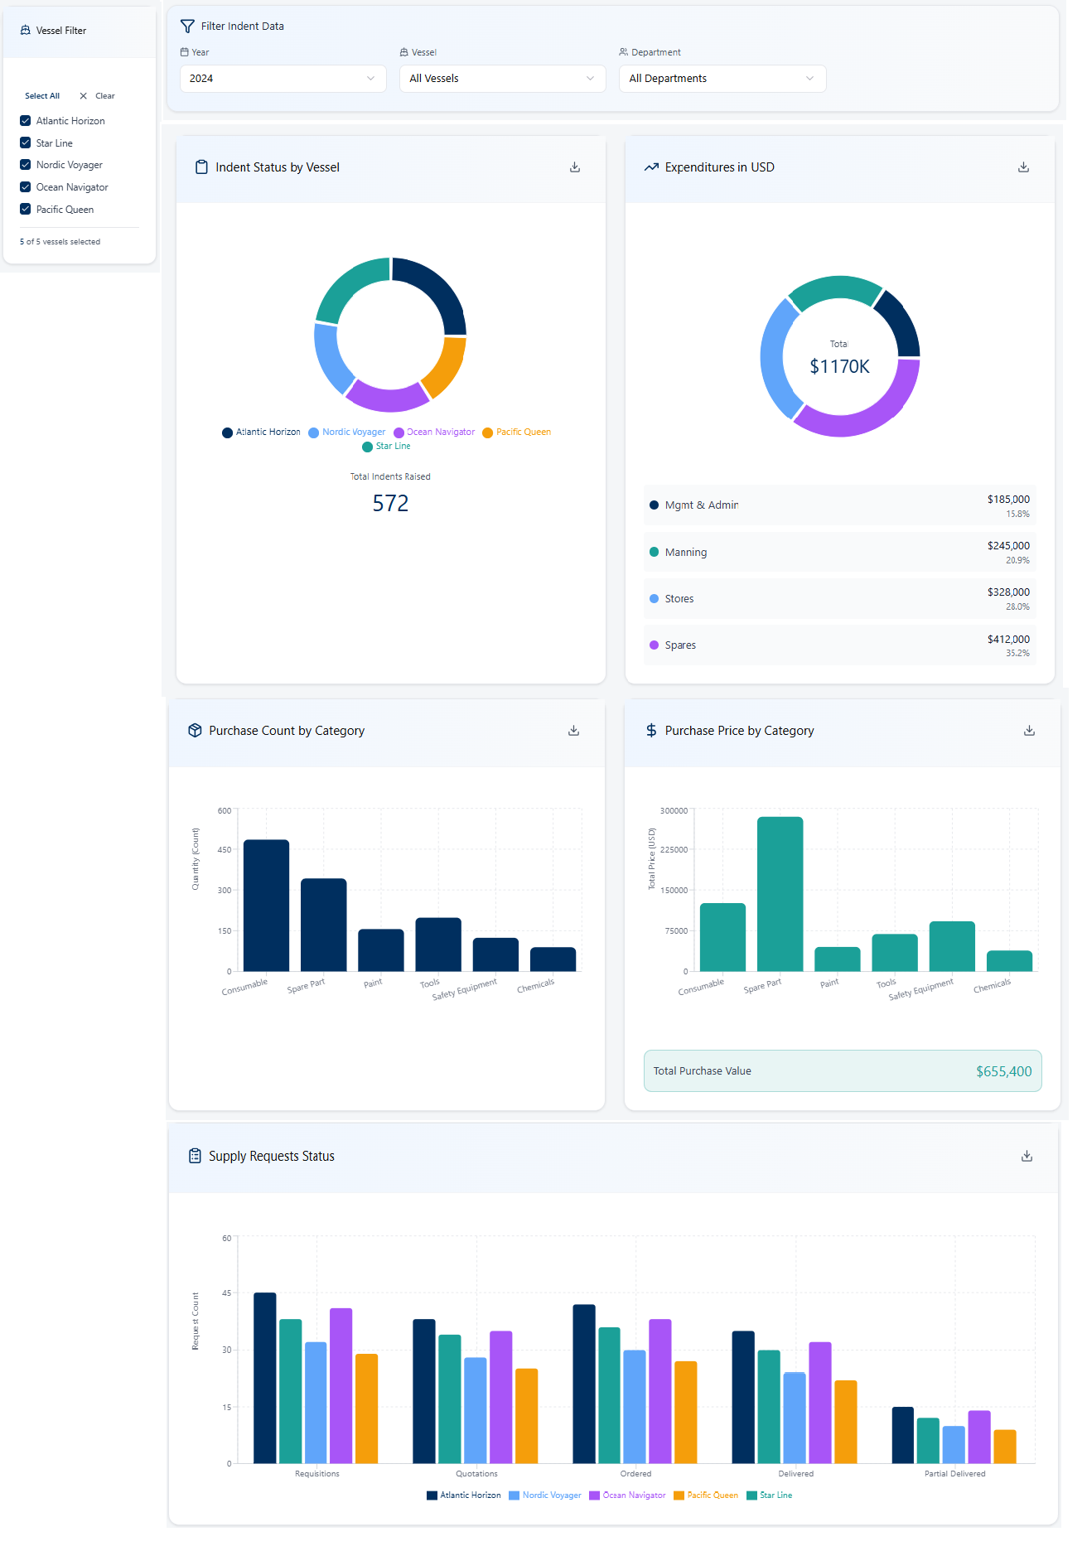
Task: Download the Supply Requests Status chart
Action: click(1027, 1156)
